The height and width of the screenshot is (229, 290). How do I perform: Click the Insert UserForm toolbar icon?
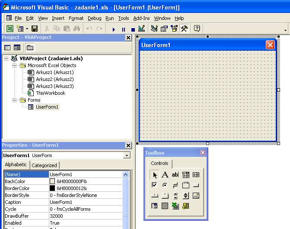pos(20,29)
